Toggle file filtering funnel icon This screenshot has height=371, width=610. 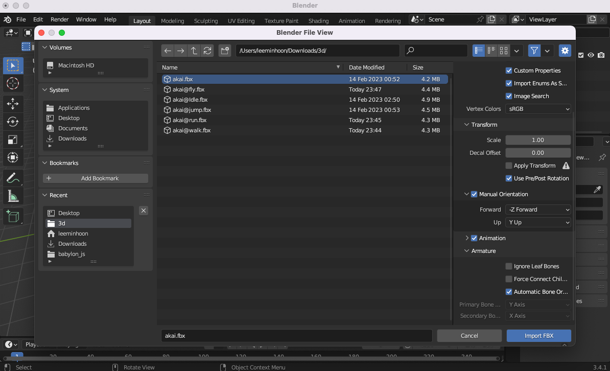coord(534,51)
